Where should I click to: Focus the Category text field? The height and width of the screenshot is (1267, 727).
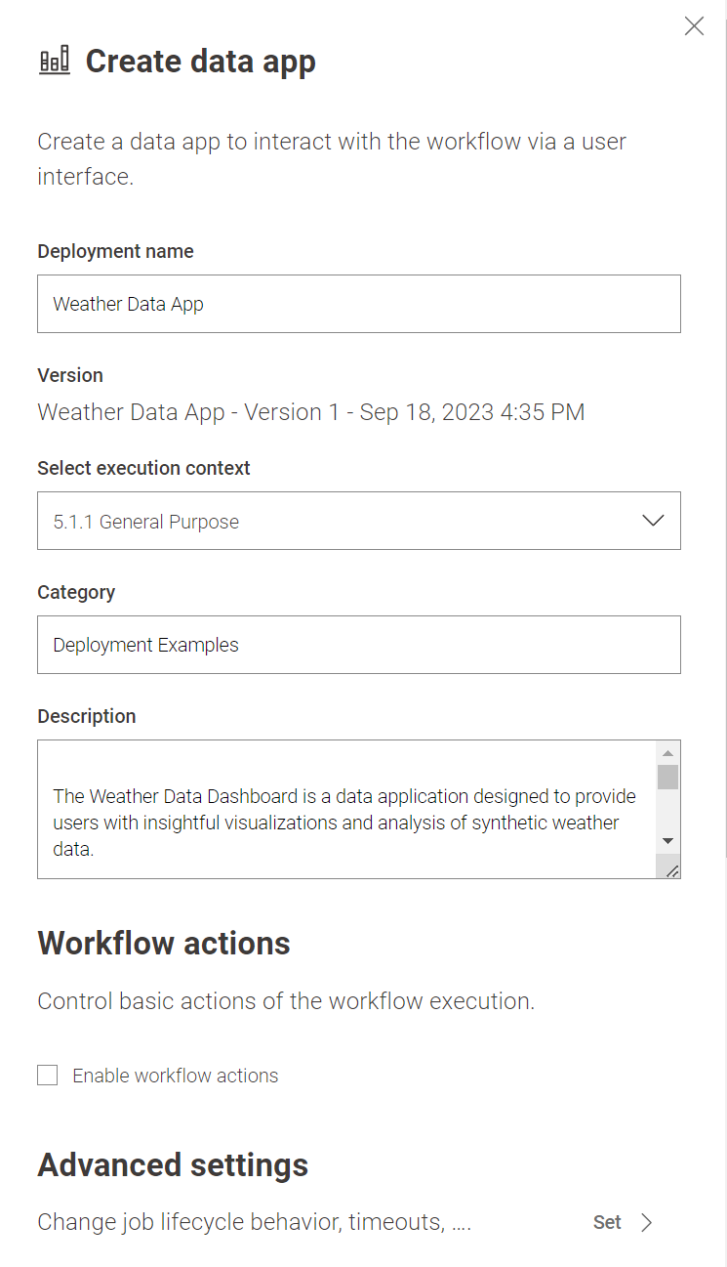click(358, 645)
